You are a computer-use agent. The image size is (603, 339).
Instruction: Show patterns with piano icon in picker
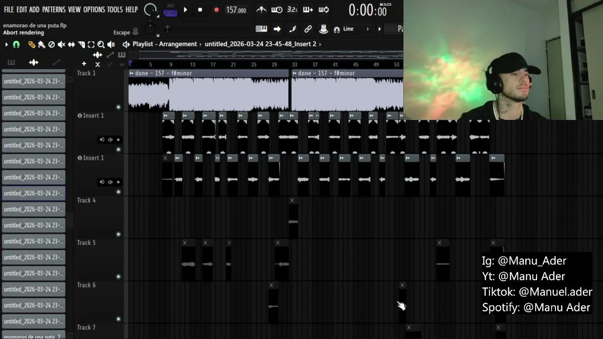(11, 62)
